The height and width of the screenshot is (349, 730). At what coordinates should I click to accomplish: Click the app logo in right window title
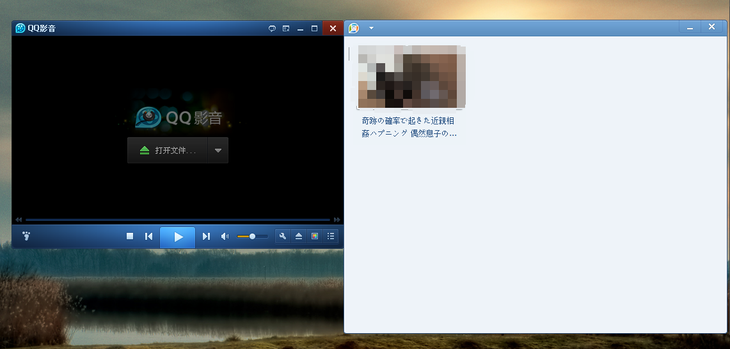pyautogui.click(x=354, y=28)
